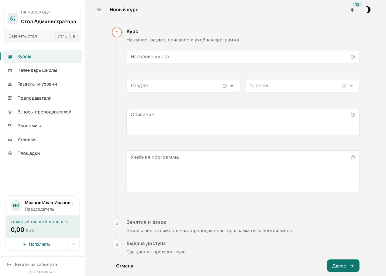Click Отмена to cancel course creation
The width and height of the screenshot is (386, 276).
[x=125, y=266]
